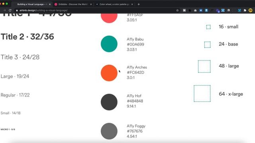Open the yellow profile avatar
This screenshot has height=143, width=255.
click(x=251, y=10)
